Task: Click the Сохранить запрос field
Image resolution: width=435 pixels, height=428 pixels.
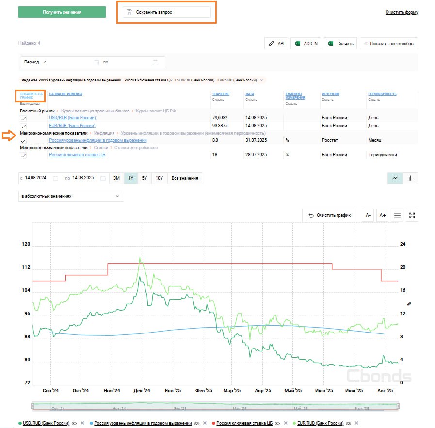Action: tap(166, 12)
